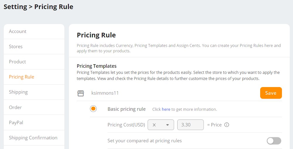Go to the PayPal settings section
This screenshot has width=293, height=149.
[x=34, y=122]
